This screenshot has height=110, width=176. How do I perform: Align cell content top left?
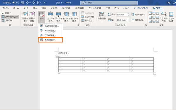pos(150,13)
